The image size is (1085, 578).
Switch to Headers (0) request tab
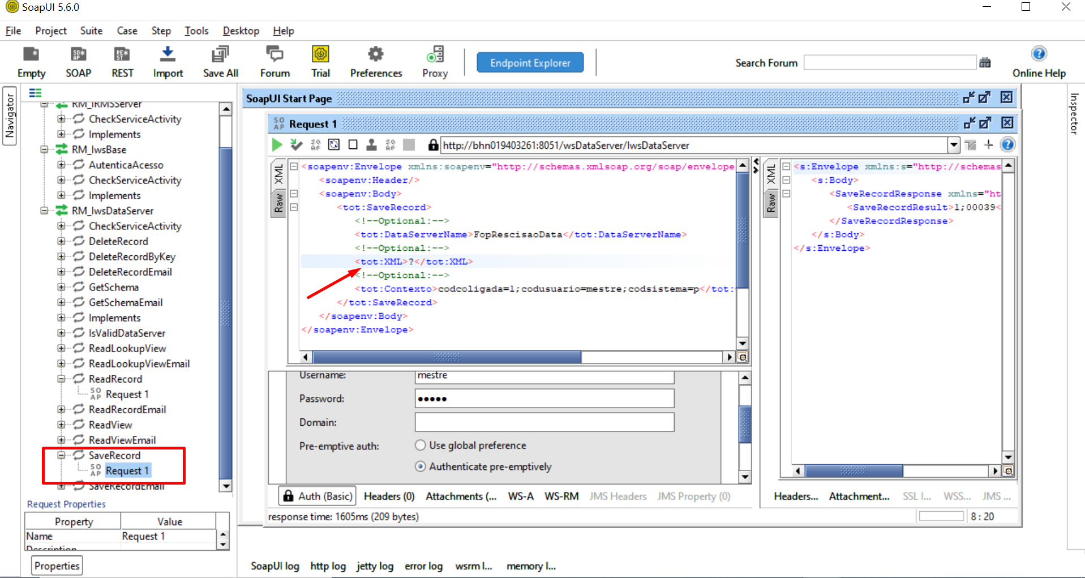pos(389,496)
